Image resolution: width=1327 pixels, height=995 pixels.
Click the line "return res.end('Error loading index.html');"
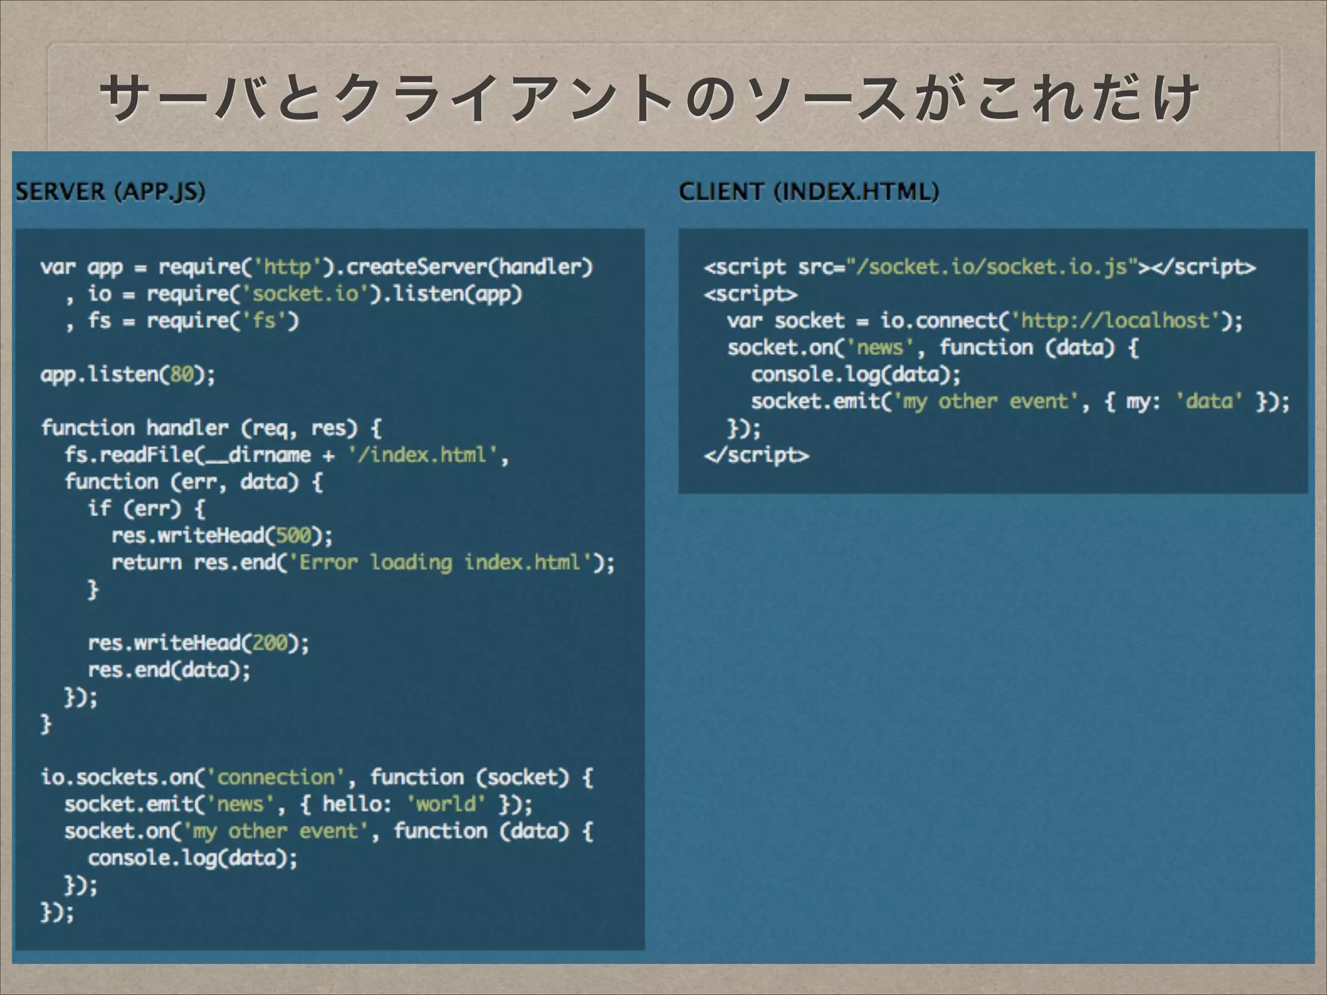coord(363,562)
